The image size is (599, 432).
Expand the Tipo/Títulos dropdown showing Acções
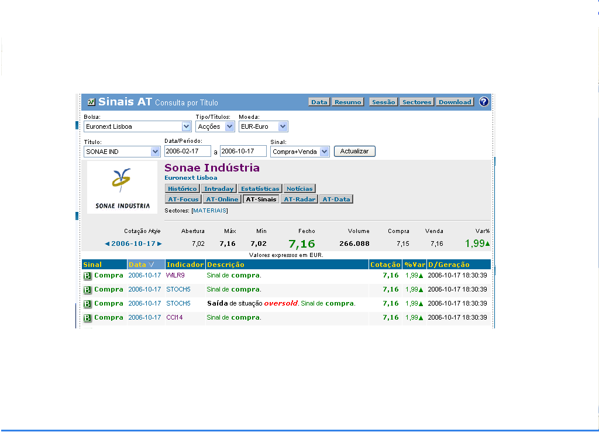click(x=215, y=126)
